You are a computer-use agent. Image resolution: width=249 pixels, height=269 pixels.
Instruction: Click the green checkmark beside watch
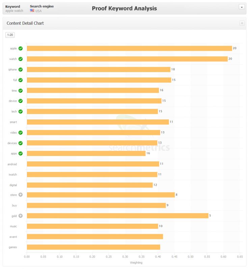pyautogui.click(x=21, y=59)
